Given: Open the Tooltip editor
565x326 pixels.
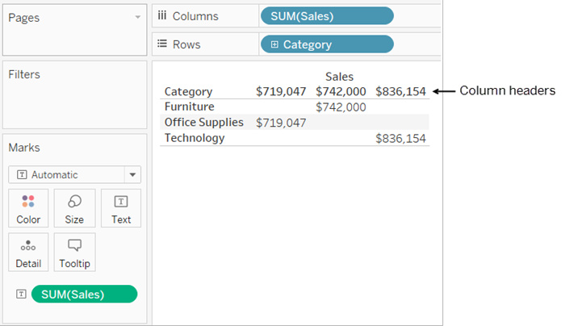Looking at the screenshot, I should 74,253.
